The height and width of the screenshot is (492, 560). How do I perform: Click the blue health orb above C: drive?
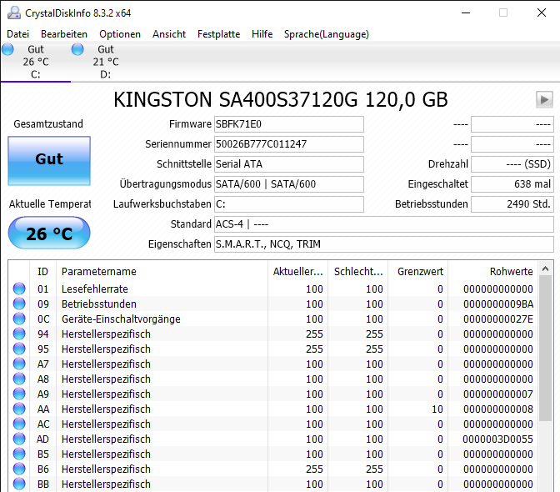(x=7, y=49)
